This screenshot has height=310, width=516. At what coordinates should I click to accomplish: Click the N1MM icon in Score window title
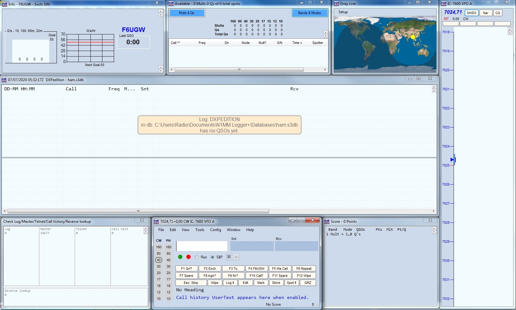[327, 221]
